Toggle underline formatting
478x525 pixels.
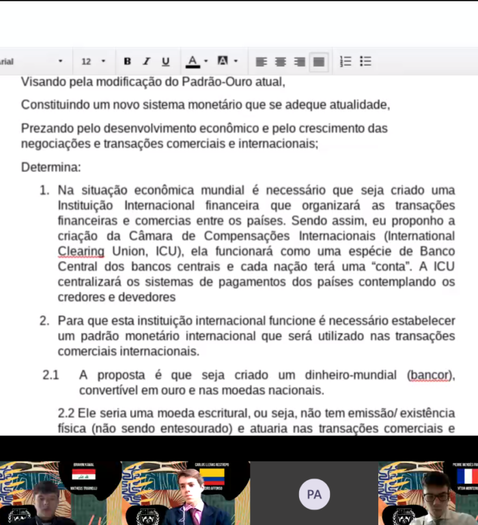[x=165, y=61]
